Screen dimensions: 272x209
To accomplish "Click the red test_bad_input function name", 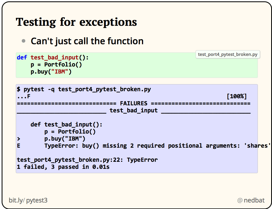I will (54, 58).
